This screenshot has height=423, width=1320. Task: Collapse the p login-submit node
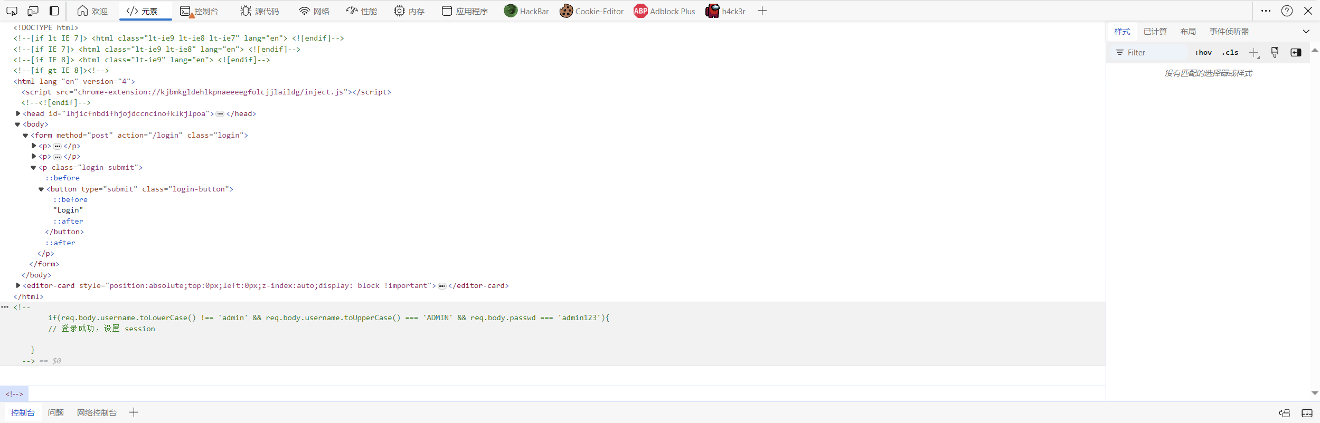click(x=33, y=168)
